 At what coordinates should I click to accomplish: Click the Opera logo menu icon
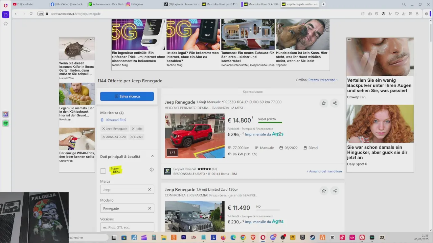click(x=5, y=5)
